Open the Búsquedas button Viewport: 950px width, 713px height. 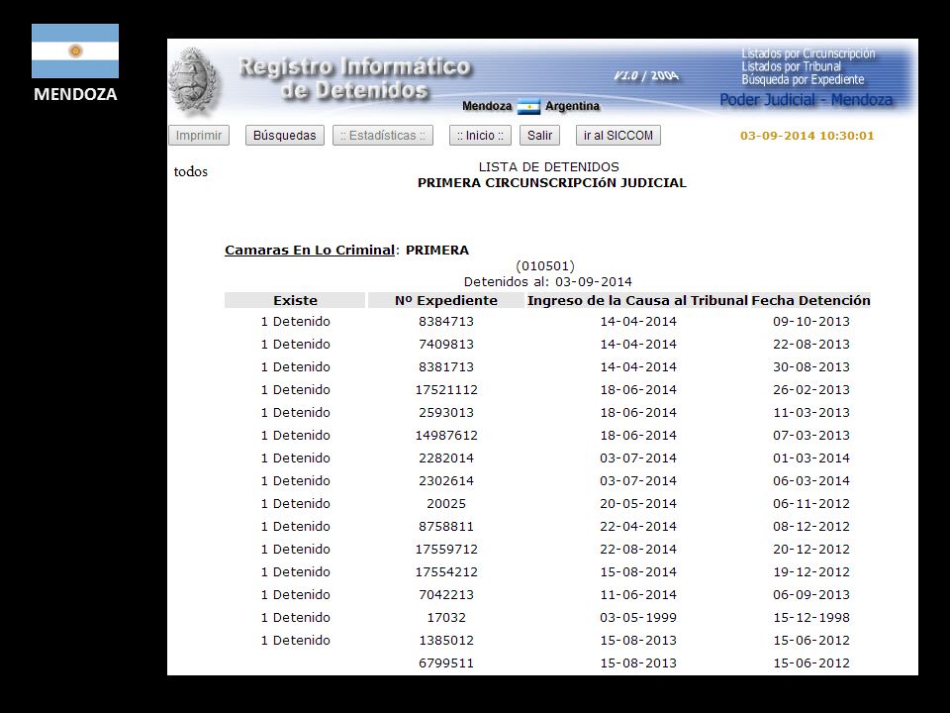(x=285, y=136)
